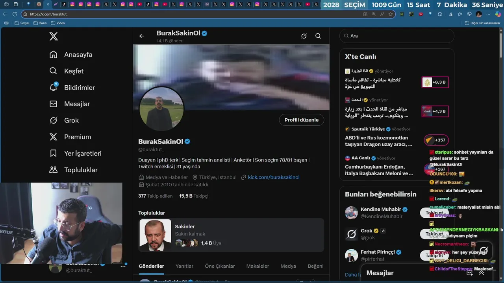Open the 377 Takip edilen list

point(156,196)
